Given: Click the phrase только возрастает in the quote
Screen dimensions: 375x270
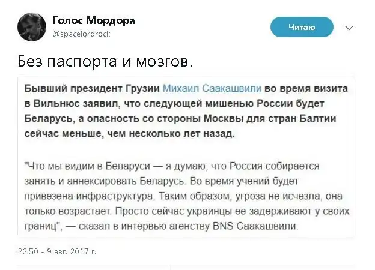Looking at the screenshot, I should [x=61, y=211].
